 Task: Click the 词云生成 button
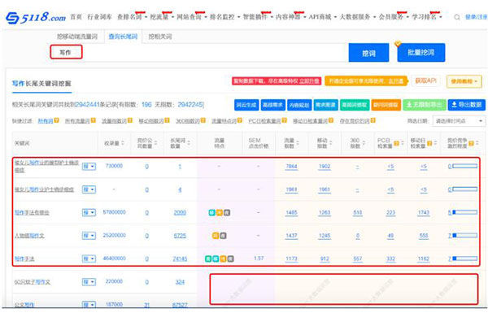click(246, 105)
